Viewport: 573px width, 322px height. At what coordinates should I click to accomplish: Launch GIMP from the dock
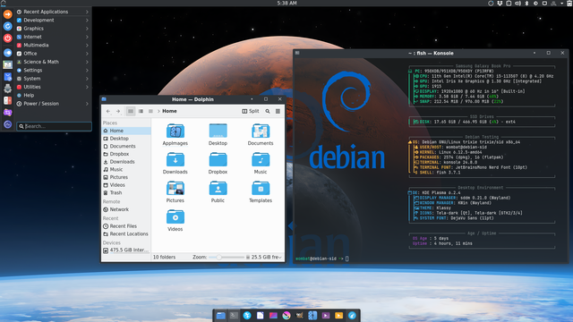(x=300, y=316)
